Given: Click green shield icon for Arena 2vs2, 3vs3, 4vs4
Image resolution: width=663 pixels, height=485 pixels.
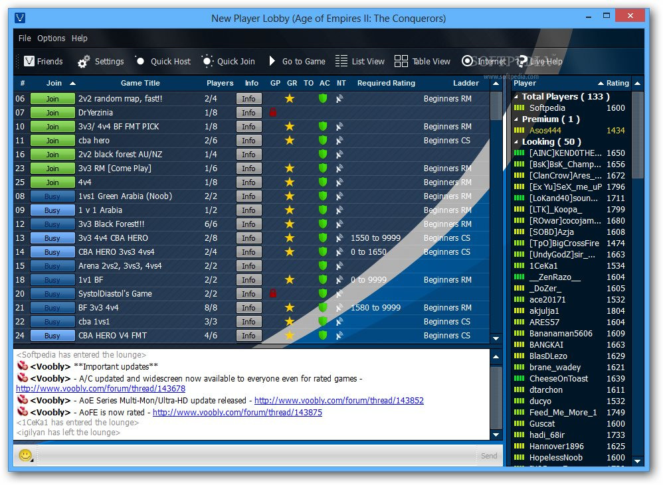Looking at the screenshot, I should click(323, 265).
